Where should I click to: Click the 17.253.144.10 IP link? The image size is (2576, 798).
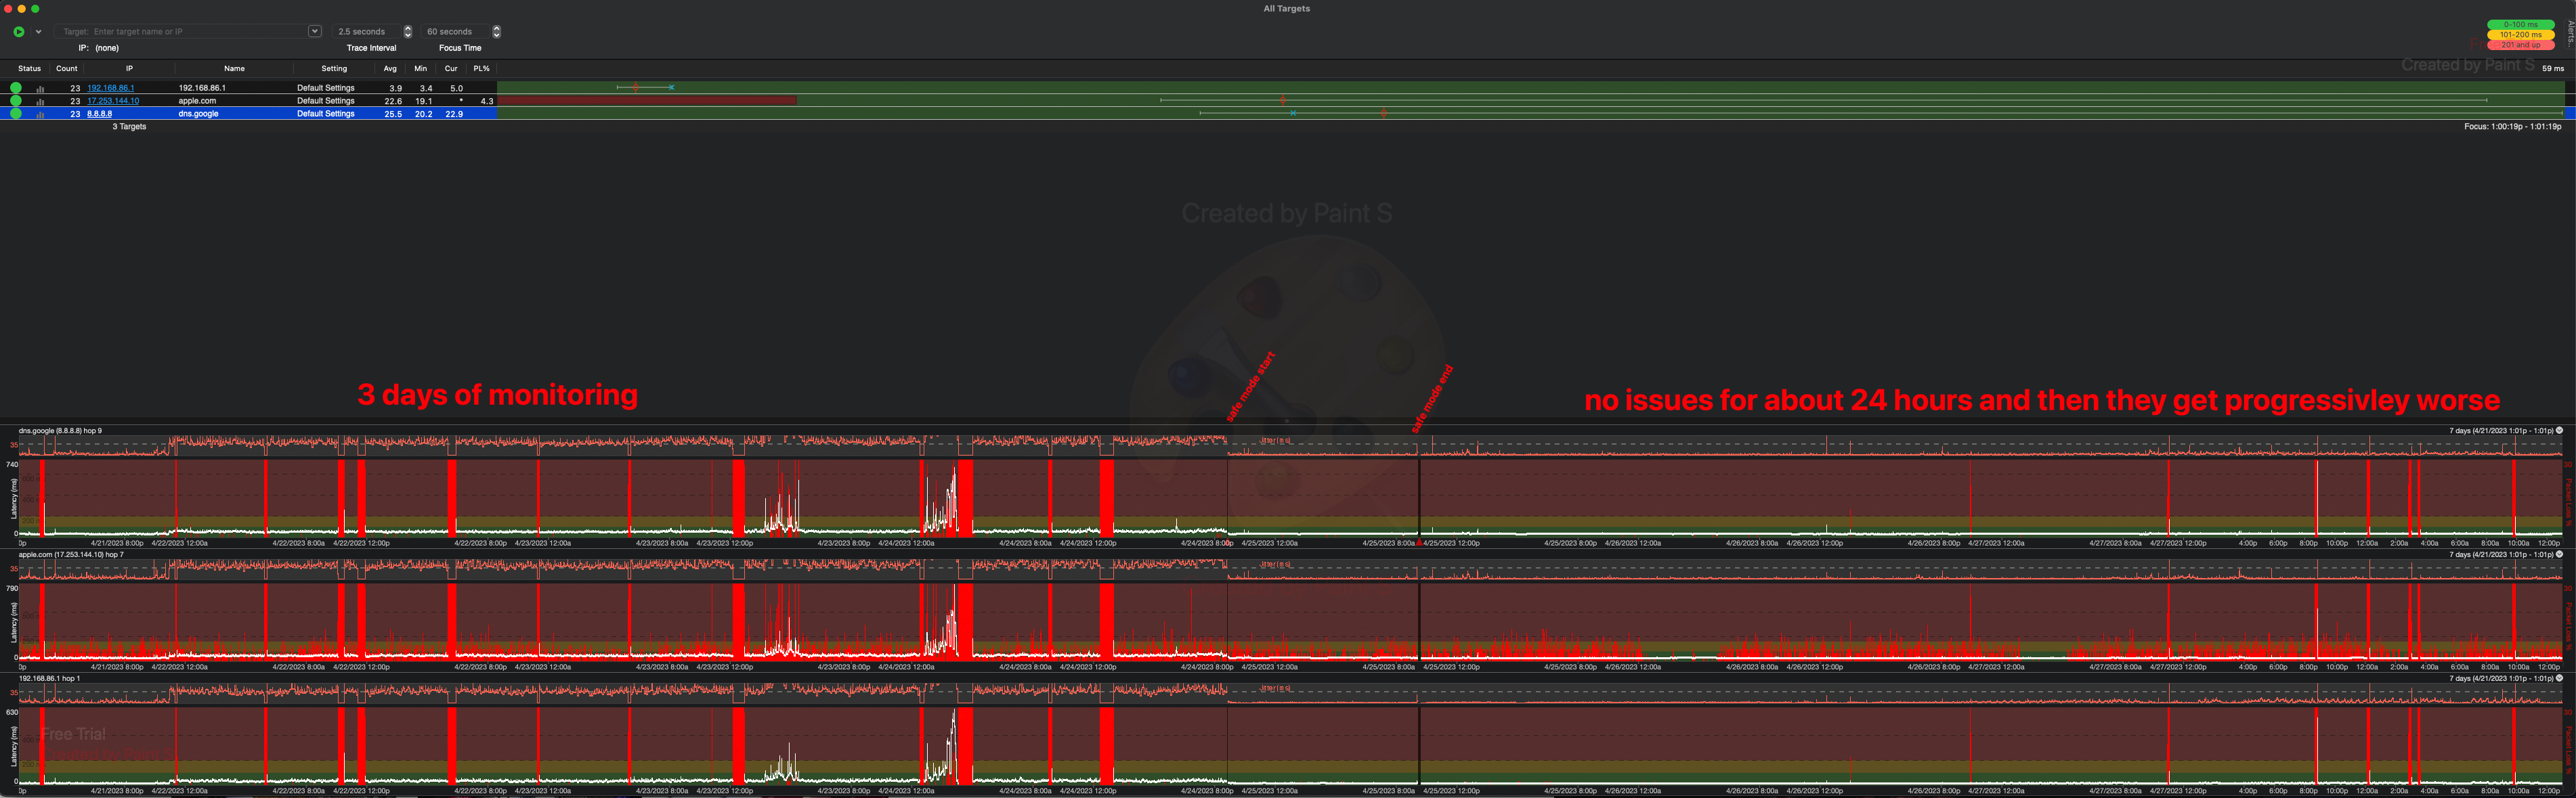[113, 101]
